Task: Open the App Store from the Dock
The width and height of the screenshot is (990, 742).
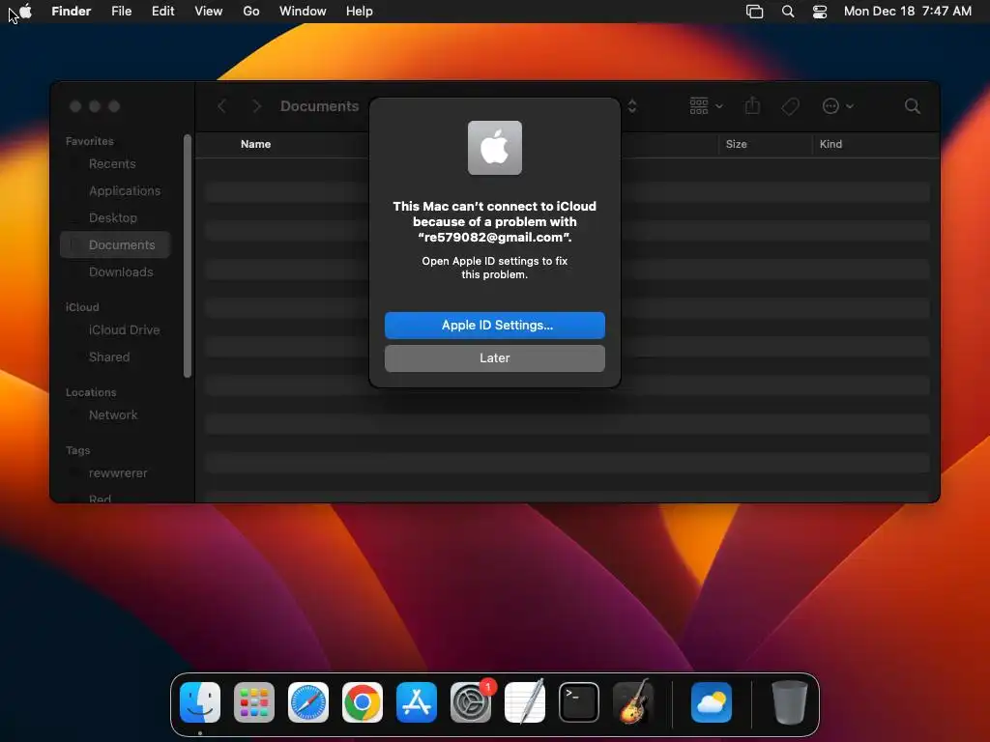Action: pyautogui.click(x=417, y=702)
